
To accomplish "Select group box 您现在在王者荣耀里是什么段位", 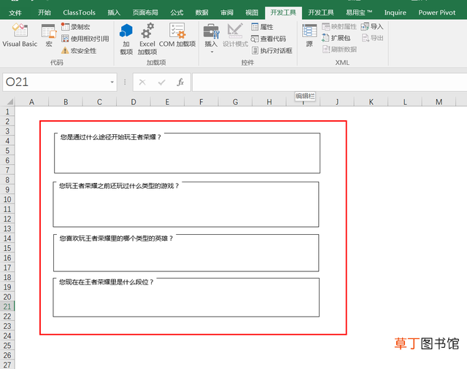I will pyautogui.click(x=186, y=298).
